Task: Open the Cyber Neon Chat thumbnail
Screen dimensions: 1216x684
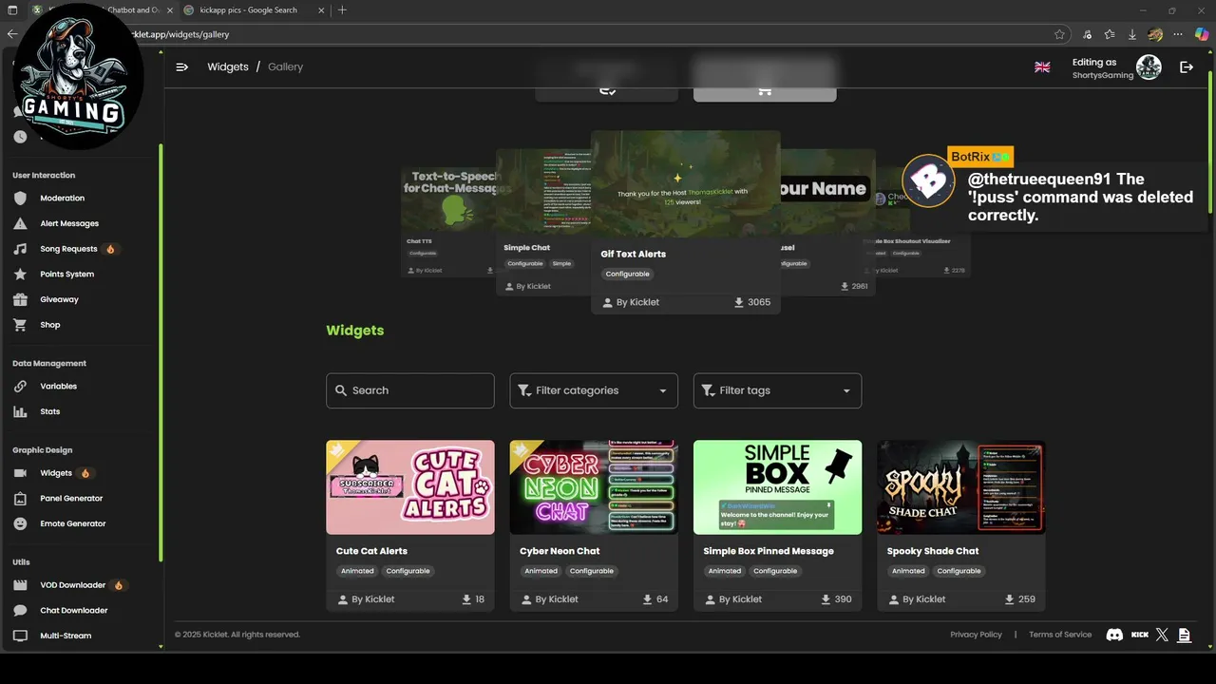Action: 594,487
